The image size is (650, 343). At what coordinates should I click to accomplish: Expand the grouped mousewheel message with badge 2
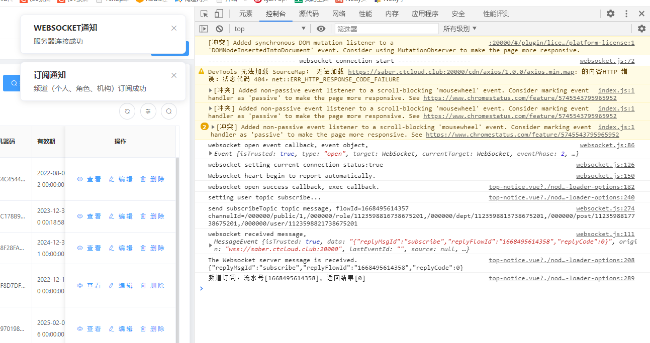pos(213,127)
